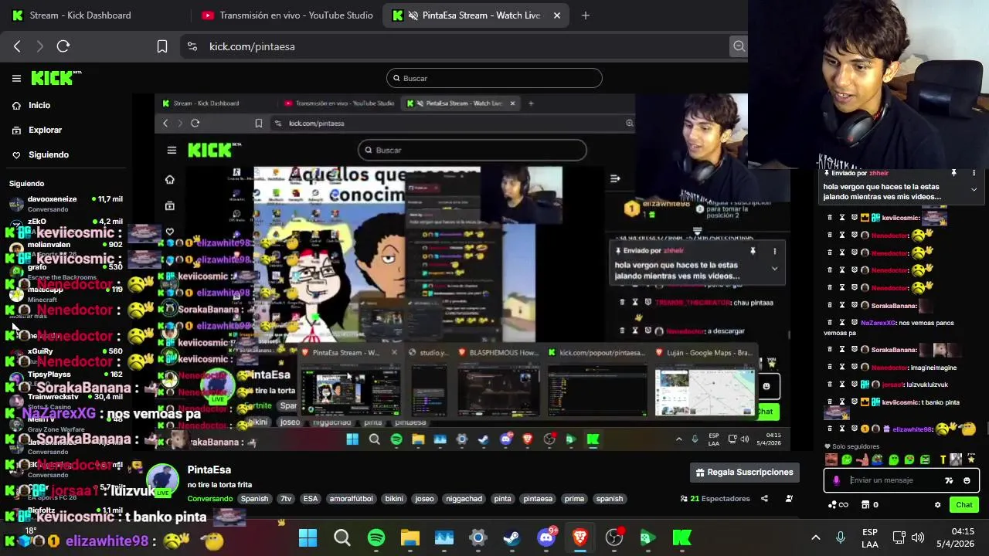Timeout keviicosmic on 't banko pinta' message

click(842, 402)
